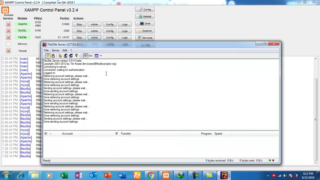Viewport: 320px width, 180px height.
Task: Click the FileZilla Server title bar icon
Action: click(x=44, y=44)
